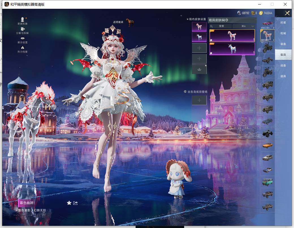The image size is (294, 228).
Task: Click the middle currency icon showing 0
Action: click(253, 13)
